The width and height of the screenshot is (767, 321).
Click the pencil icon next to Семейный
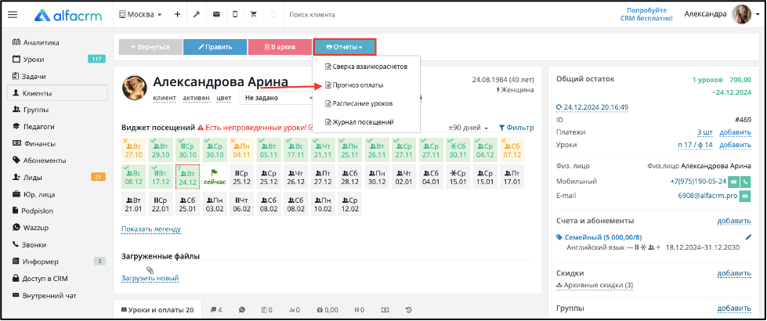pos(748,237)
